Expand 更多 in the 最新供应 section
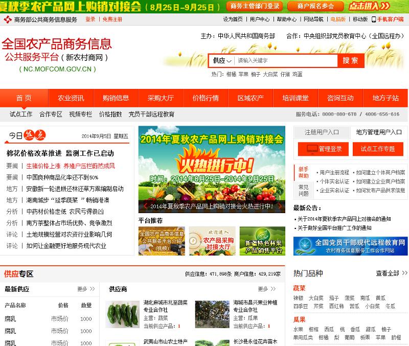 pyautogui.click(x=85, y=289)
